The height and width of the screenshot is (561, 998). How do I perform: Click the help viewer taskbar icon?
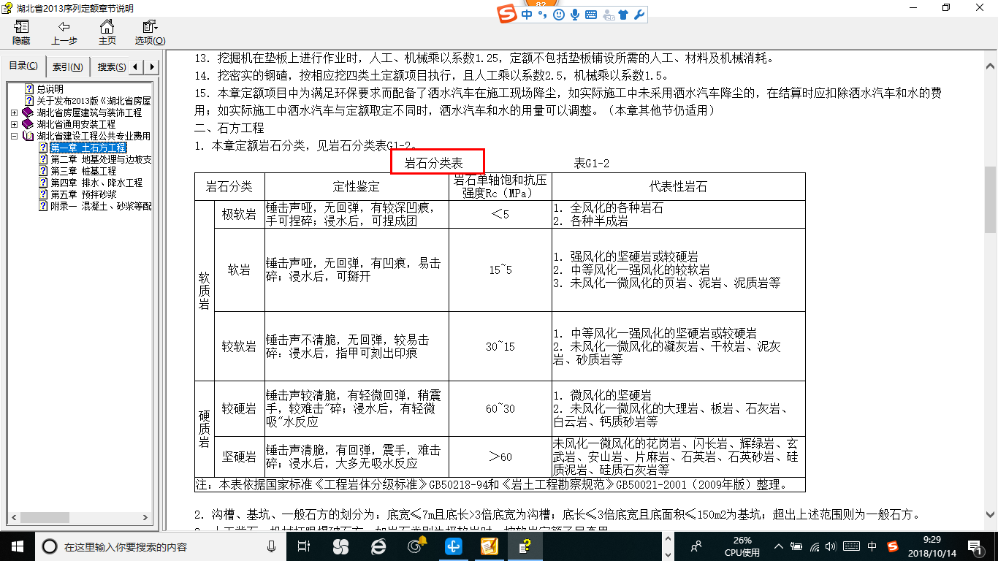[x=525, y=546]
